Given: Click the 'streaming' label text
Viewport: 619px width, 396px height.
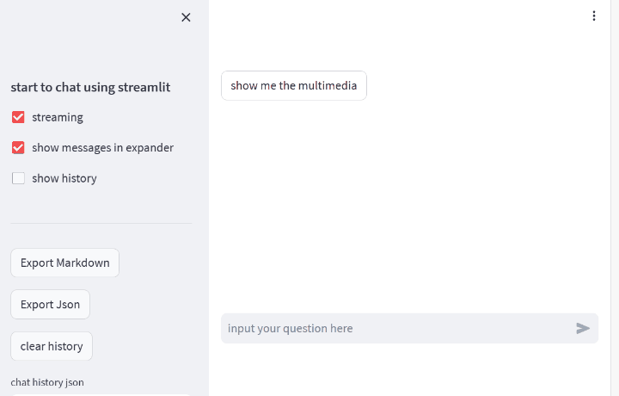Looking at the screenshot, I should [x=58, y=117].
